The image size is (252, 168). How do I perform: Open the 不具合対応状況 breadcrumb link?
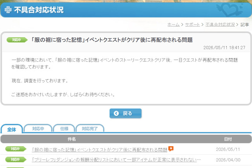pyautogui.click(x=220, y=24)
